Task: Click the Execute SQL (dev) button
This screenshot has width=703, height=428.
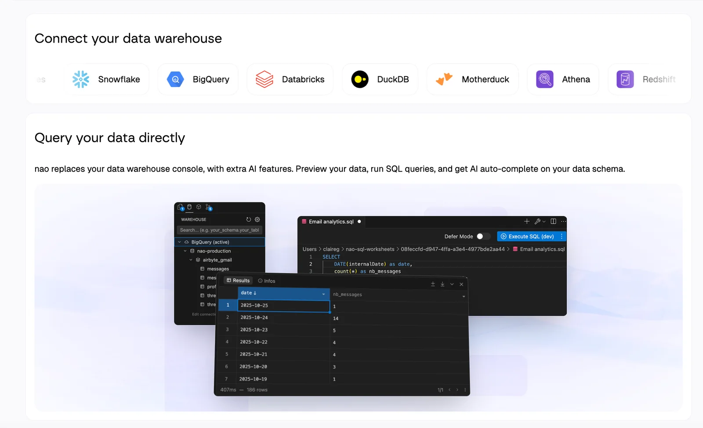Action: tap(527, 237)
